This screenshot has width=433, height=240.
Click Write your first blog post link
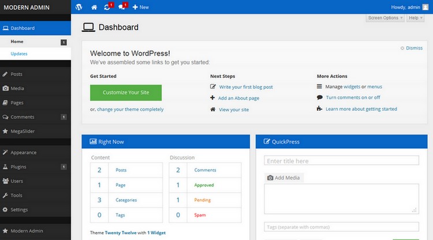pyautogui.click(x=246, y=87)
